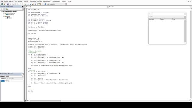Click the Valor column header in watch window
192x108 pixels.
click(166, 19)
